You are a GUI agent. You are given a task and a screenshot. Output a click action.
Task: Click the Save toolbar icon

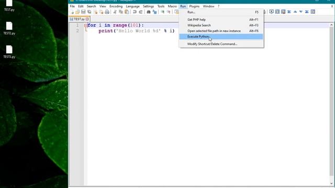[83, 12]
